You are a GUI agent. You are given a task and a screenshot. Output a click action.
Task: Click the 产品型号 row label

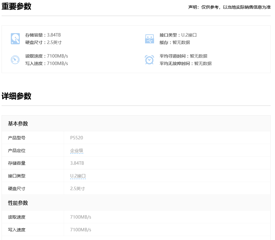[x=17, y=138]
